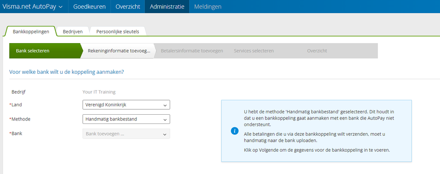
Task: Click the blue info icon in message box
Action: tap(235, 131)
